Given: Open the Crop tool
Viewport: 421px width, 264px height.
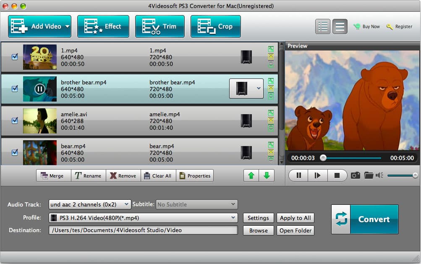Looking at the screenshot, I should (x=215, y=26).
